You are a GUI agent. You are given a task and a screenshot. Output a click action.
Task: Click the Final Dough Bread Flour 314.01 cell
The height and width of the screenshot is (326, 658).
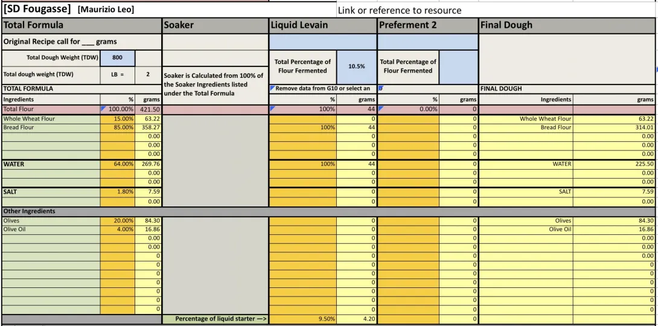[x=614, y=127]
